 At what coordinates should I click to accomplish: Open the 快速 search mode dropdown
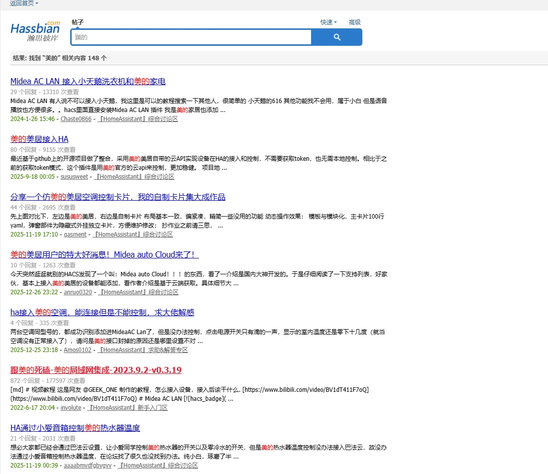pos(329,22)
